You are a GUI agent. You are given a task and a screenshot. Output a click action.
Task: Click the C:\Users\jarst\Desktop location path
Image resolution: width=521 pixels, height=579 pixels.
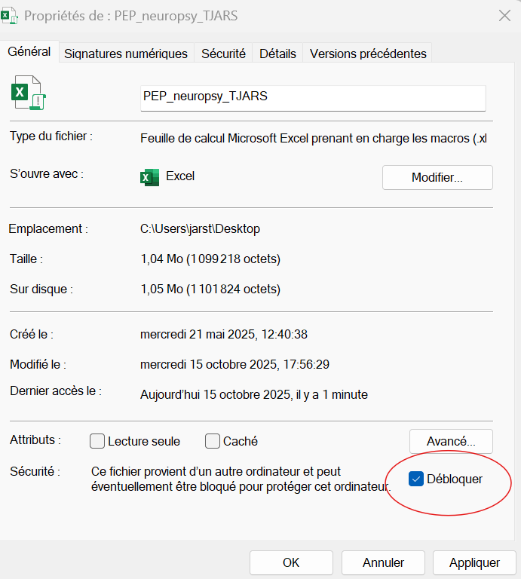click(201, 229)
